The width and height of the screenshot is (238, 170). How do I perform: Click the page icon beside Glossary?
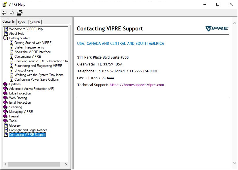point(6,125)
